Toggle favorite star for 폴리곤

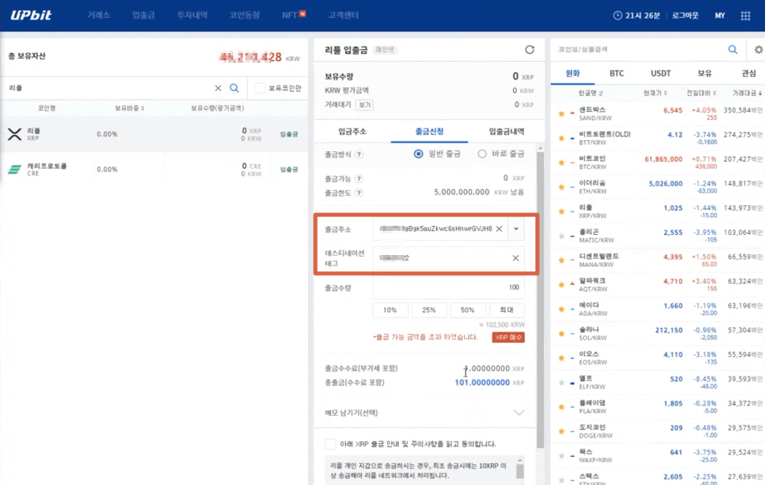pyautogui.click(x=561, y=236)
